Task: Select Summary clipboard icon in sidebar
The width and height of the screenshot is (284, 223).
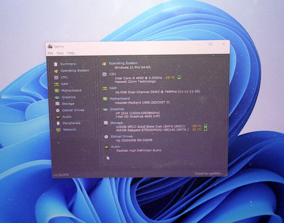Action: point(55,64)
